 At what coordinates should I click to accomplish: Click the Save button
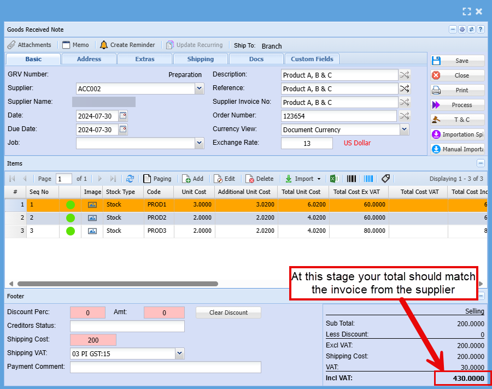tap(458, 61)
